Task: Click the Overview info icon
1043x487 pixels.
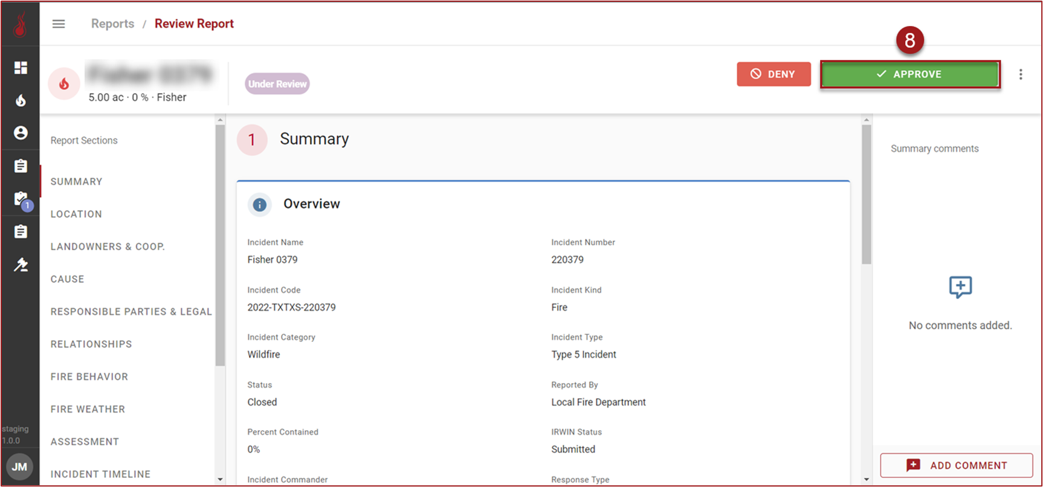Action: click(x=259, y=205)
